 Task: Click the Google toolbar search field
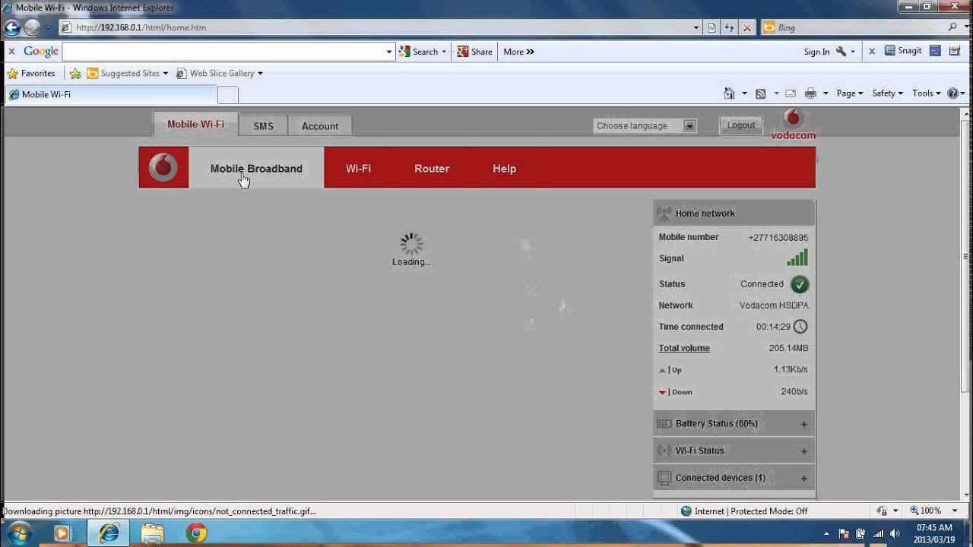click(223, 52)
